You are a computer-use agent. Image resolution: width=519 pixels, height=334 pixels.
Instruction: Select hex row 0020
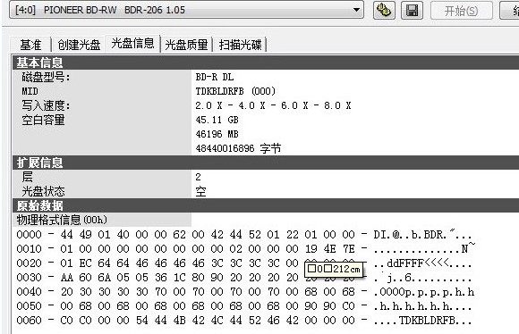(x=244, y=263)
